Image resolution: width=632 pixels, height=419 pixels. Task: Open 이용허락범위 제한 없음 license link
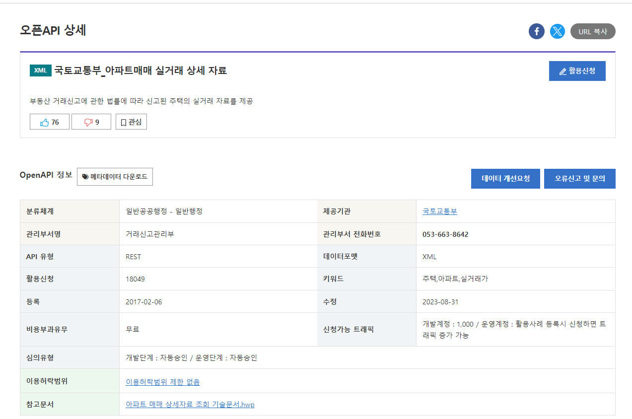pyautogui.click(x=163, y=382)
